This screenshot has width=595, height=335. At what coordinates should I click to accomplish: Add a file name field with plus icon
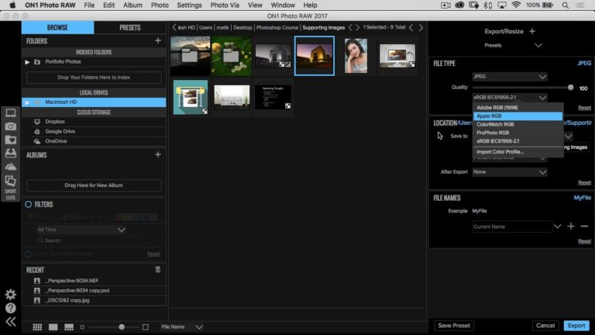(571, 226)
